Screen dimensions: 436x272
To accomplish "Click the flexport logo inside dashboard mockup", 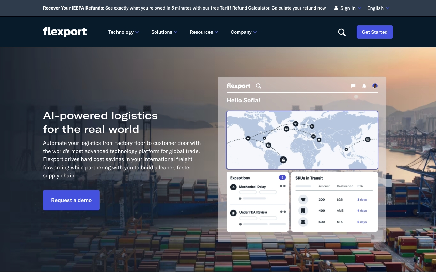I will [x=238, y=86].
